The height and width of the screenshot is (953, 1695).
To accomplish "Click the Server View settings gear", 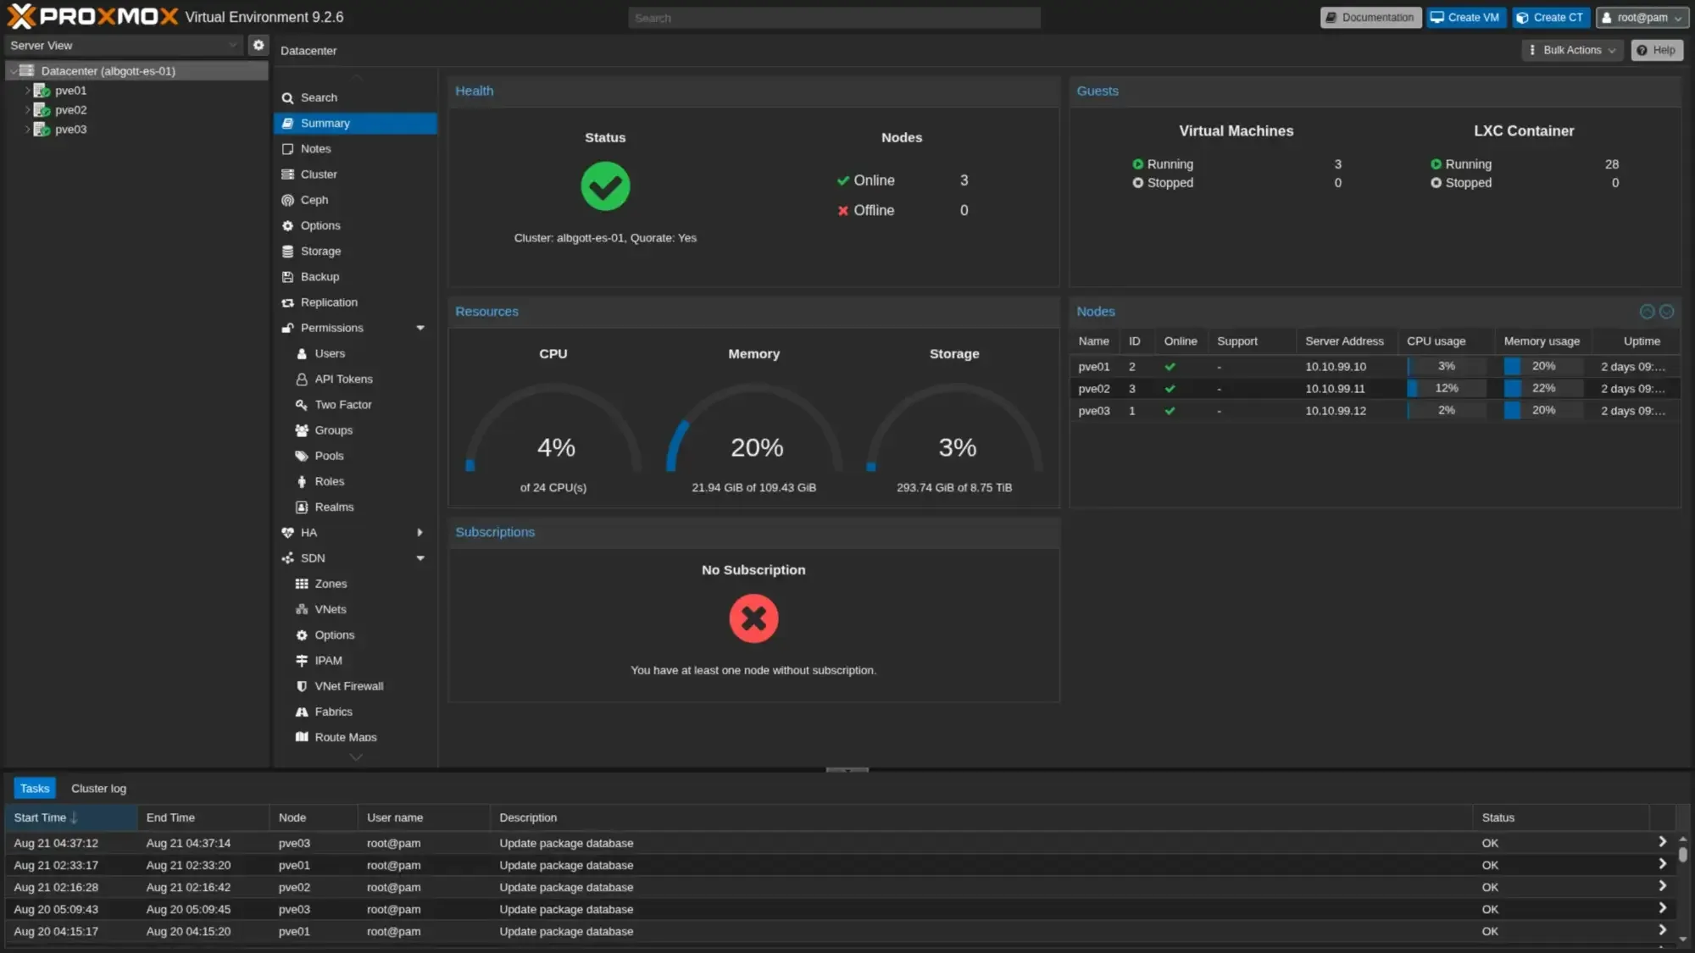I will [x=258, y=46].
